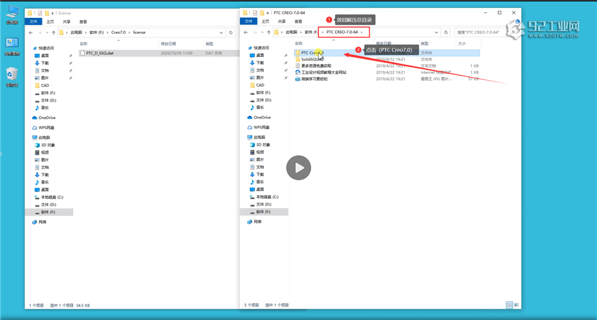Screen dimensions: 597x320
Task: Switch right window to details view
Action: (x=509, y=305)
